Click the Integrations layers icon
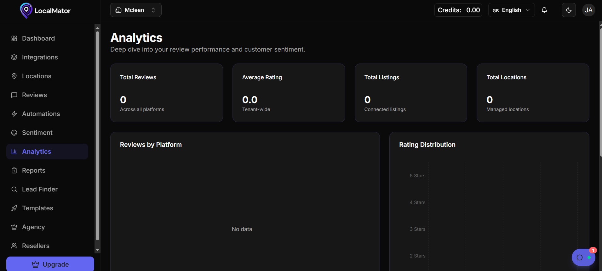Viewport: 602px width, 271px height. pos(14,57)
